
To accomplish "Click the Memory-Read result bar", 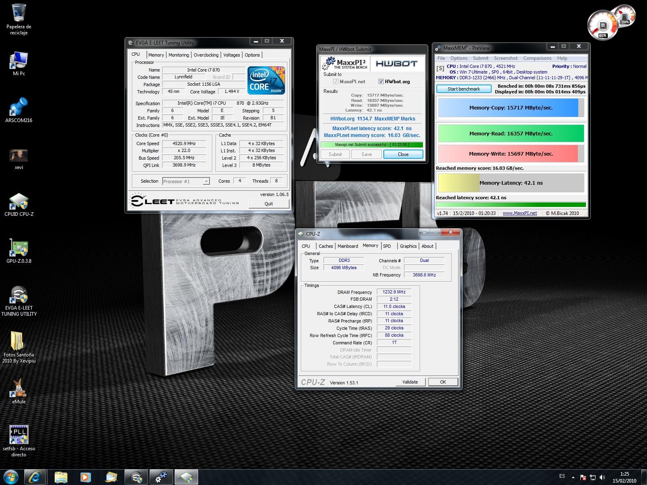I will pos(511,133).
